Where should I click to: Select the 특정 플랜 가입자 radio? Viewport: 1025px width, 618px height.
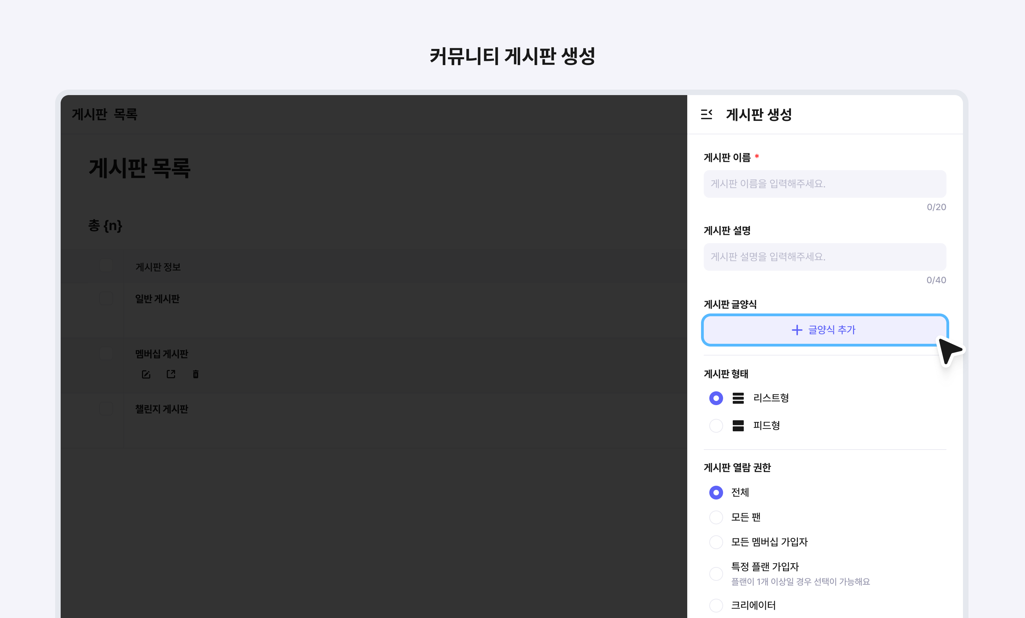[716, 574]
